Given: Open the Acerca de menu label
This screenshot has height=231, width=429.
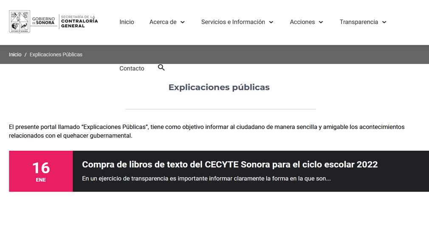Looking at the screenshot, I should [163, 22].
